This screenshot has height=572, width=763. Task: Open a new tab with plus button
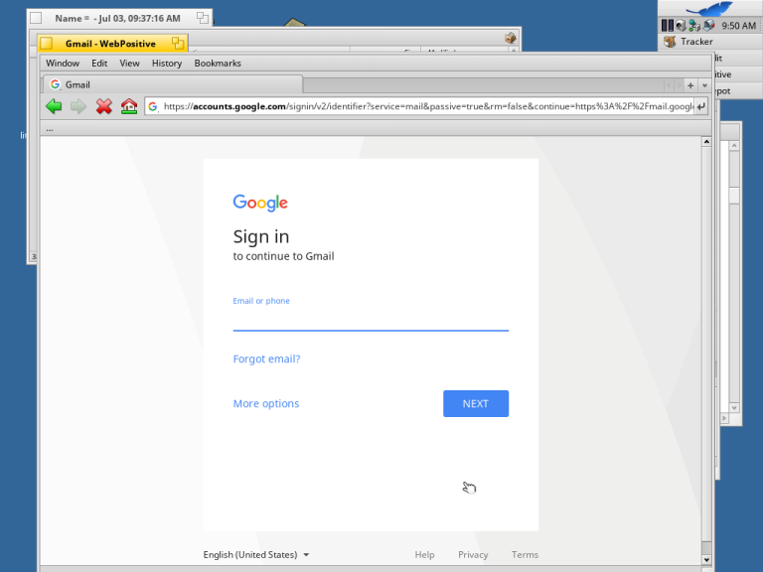[x=691, y=85]
